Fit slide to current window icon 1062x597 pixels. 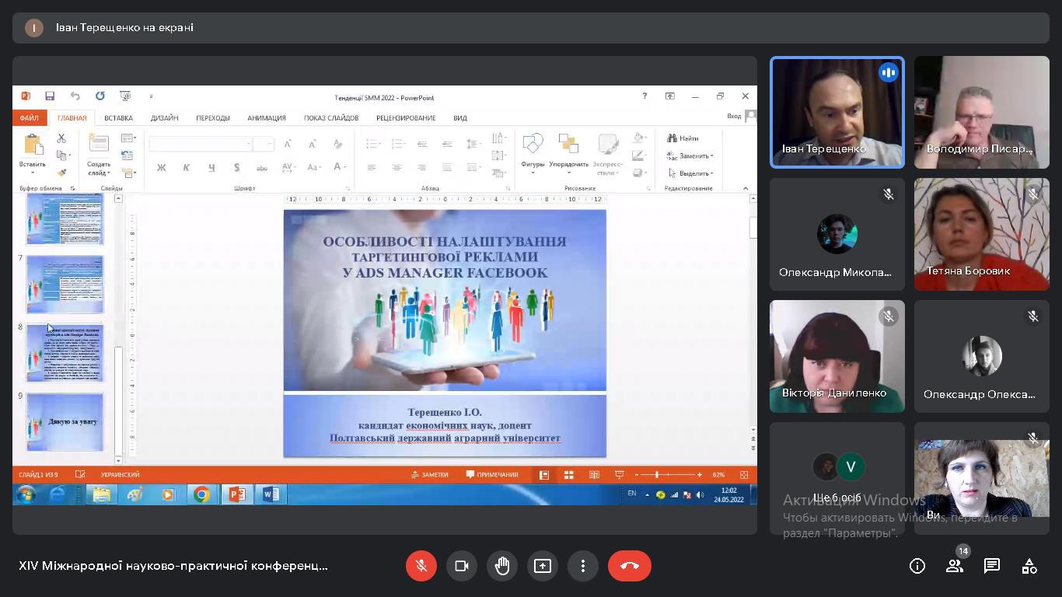pyautogui.click(x=744, y=474)
